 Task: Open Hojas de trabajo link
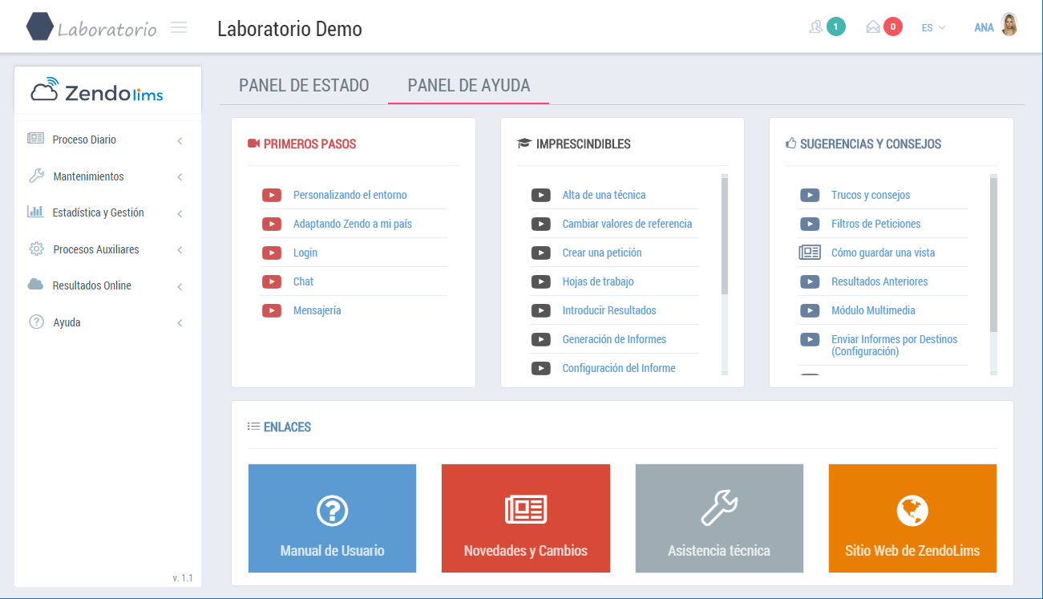pyautogui.click(x=598, y=281)
